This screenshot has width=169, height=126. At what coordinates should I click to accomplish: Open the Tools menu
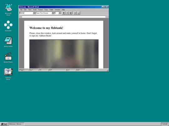click(46, 10)
